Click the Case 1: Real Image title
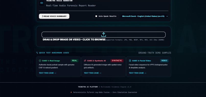206x97 pixels. [51, 61]
